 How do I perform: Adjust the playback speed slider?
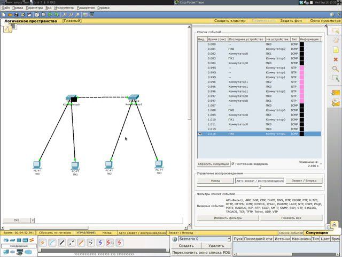[260, 187]
